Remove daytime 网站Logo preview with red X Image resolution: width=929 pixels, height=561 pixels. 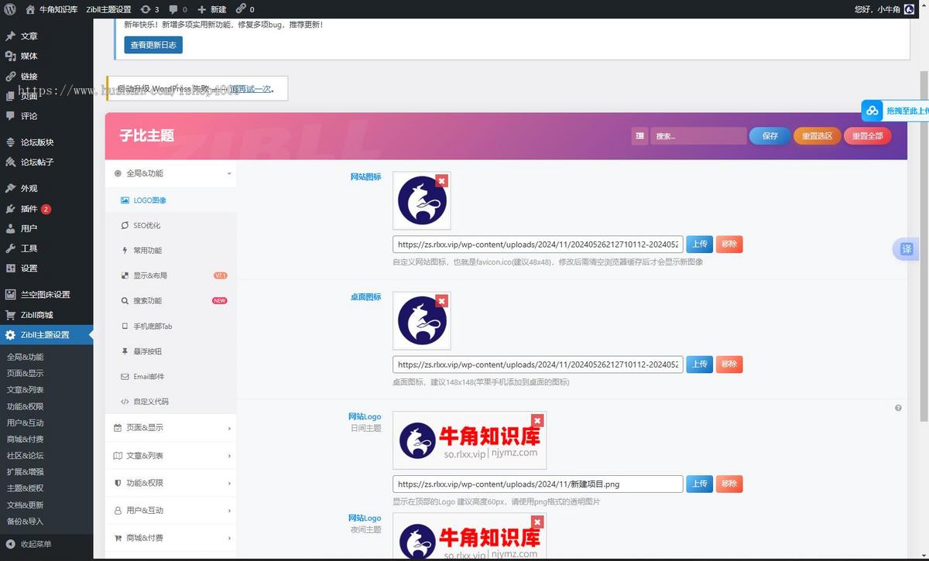[x=537, y=420]
